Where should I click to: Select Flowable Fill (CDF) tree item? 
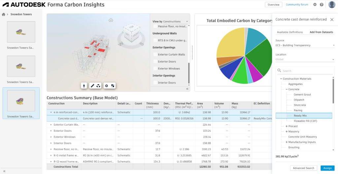pyautogui.click(x=305, y=121)
